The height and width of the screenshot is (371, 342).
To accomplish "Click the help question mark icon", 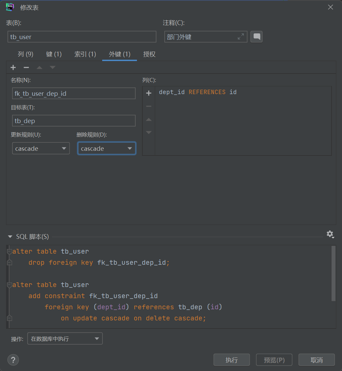I will click(x=13, y=360).
